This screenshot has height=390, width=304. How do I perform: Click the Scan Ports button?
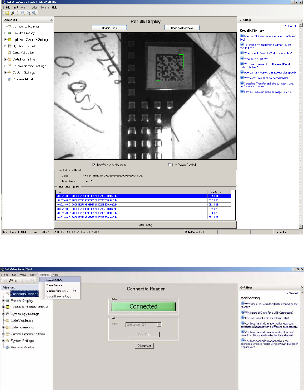(144, 334)
